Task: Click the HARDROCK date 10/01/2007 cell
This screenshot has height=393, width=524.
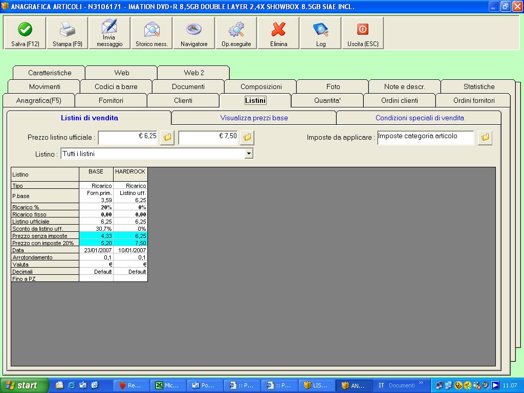Action: pos(130,250)
